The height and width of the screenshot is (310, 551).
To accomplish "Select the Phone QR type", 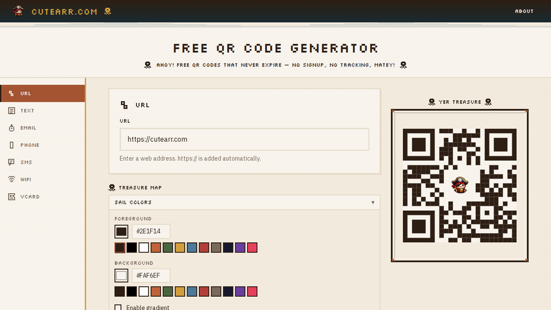I will 42,145.
